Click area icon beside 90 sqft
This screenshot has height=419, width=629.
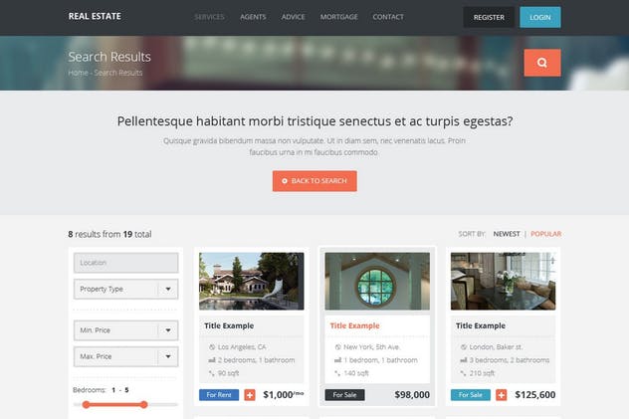coord(212,373)
